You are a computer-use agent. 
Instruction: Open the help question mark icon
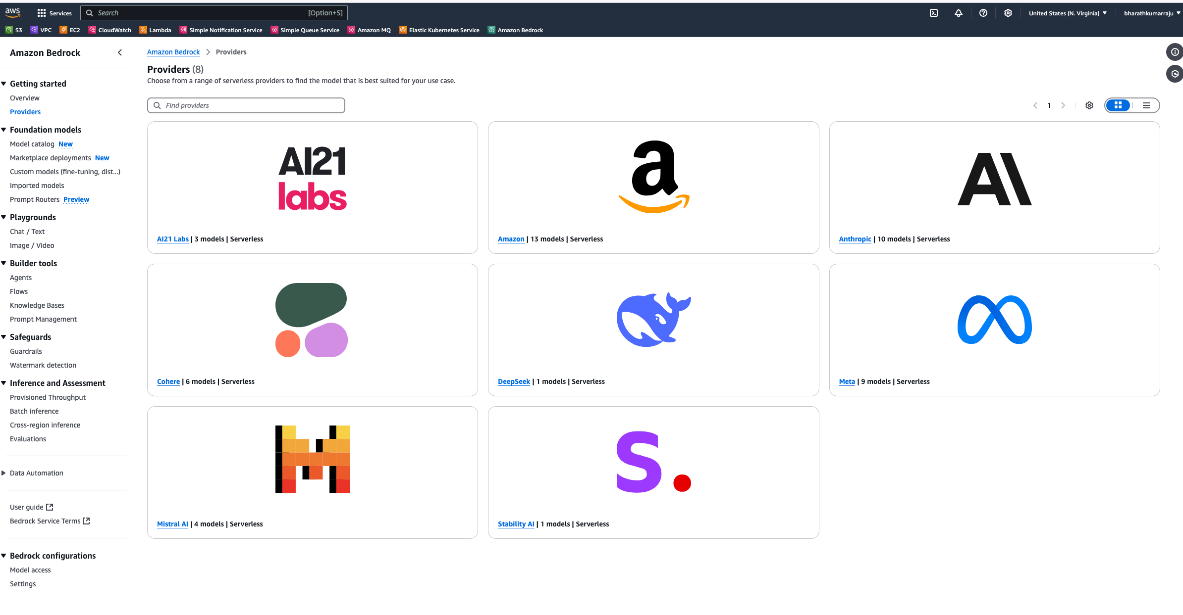pyautogui.click(x=983, y=13)
